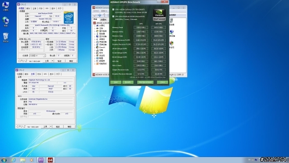Select 收藏夹 tab in AIDA64 sidebar
Image resolution: width=289 pixels, height=163 pixels.
click(x=103, y=19)
